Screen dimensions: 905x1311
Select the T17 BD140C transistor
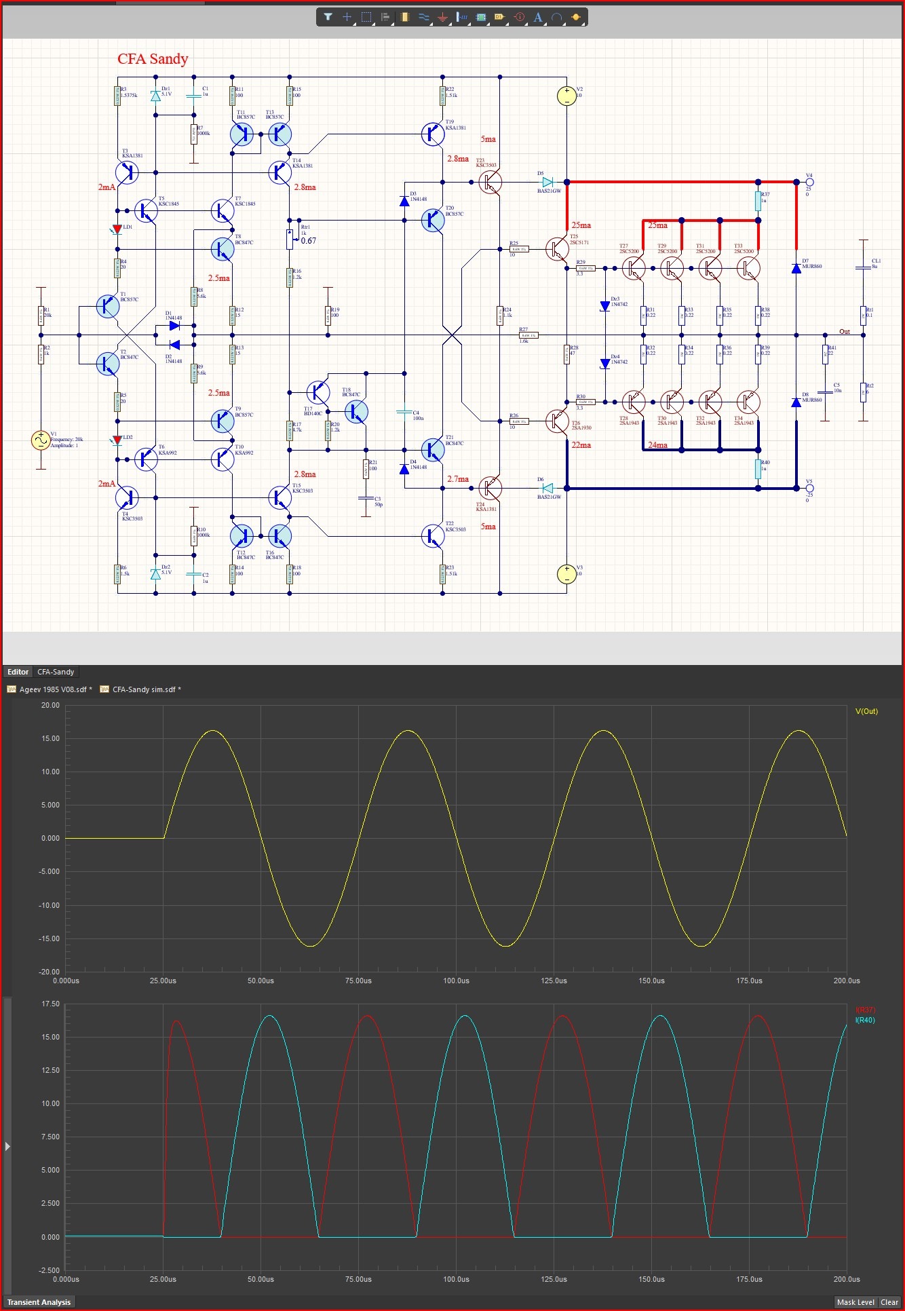click(x=318, y=392)
